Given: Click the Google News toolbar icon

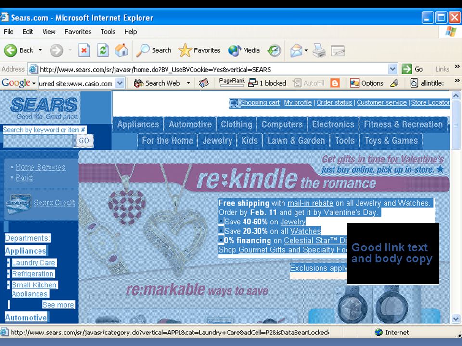Looking at the screenshot, I should click(204, 83).
